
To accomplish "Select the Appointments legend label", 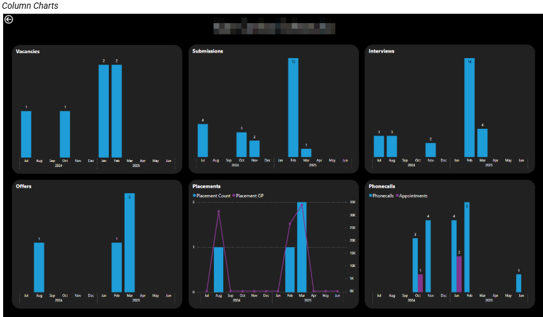I will [413, 196].
